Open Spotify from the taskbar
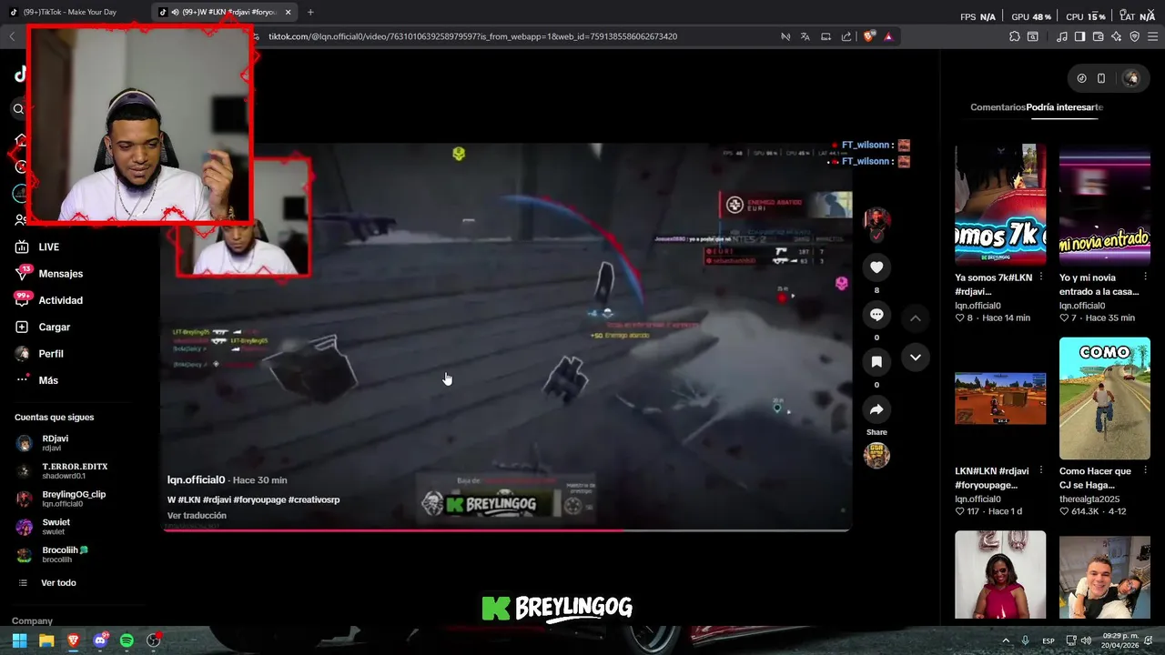Screen dimensions: 1165x655 tap(127, 640)
